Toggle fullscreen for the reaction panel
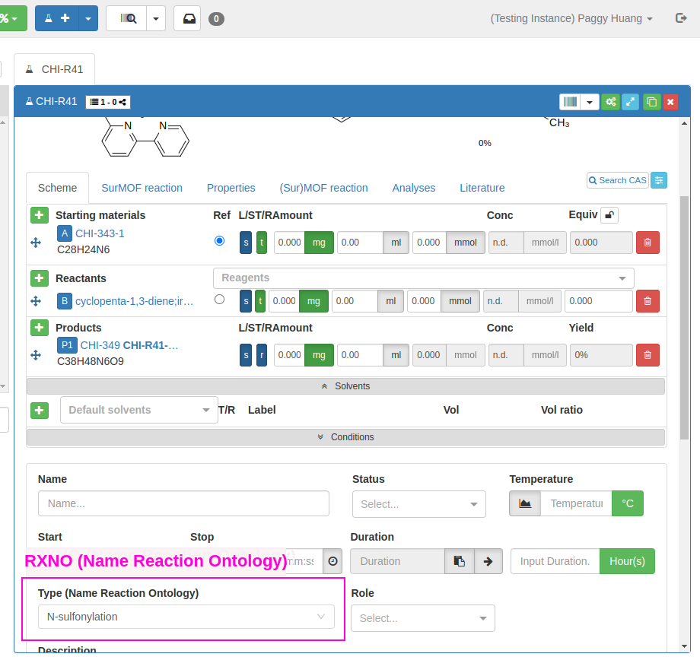 (630, 102)
